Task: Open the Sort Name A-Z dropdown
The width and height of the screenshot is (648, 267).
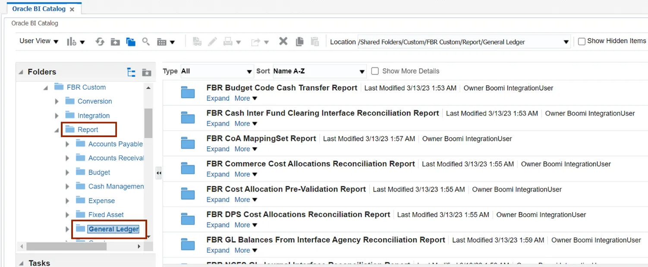Action: [x=319, y=71]
